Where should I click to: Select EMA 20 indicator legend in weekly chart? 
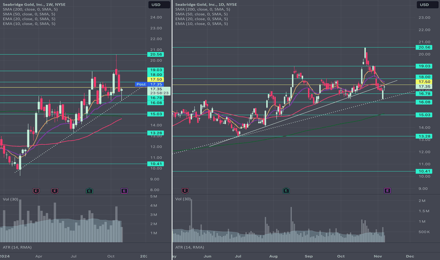pyautogui.click(x=29, y=19)
